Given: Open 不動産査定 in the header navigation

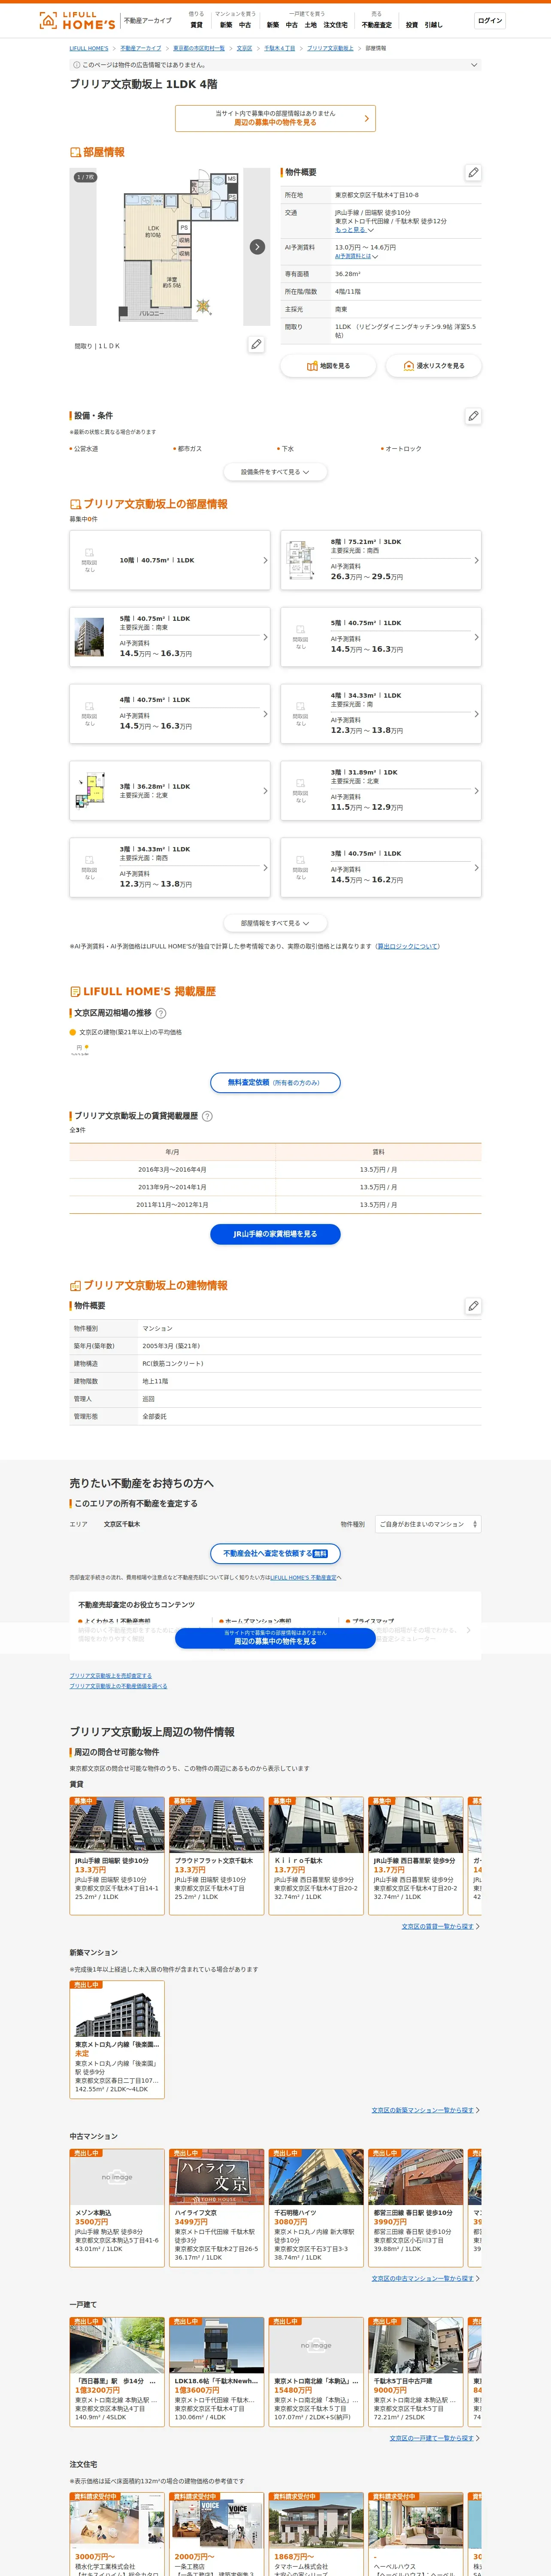Looking at the screenshot, I should pyautogui.click(x=377, y=25).
